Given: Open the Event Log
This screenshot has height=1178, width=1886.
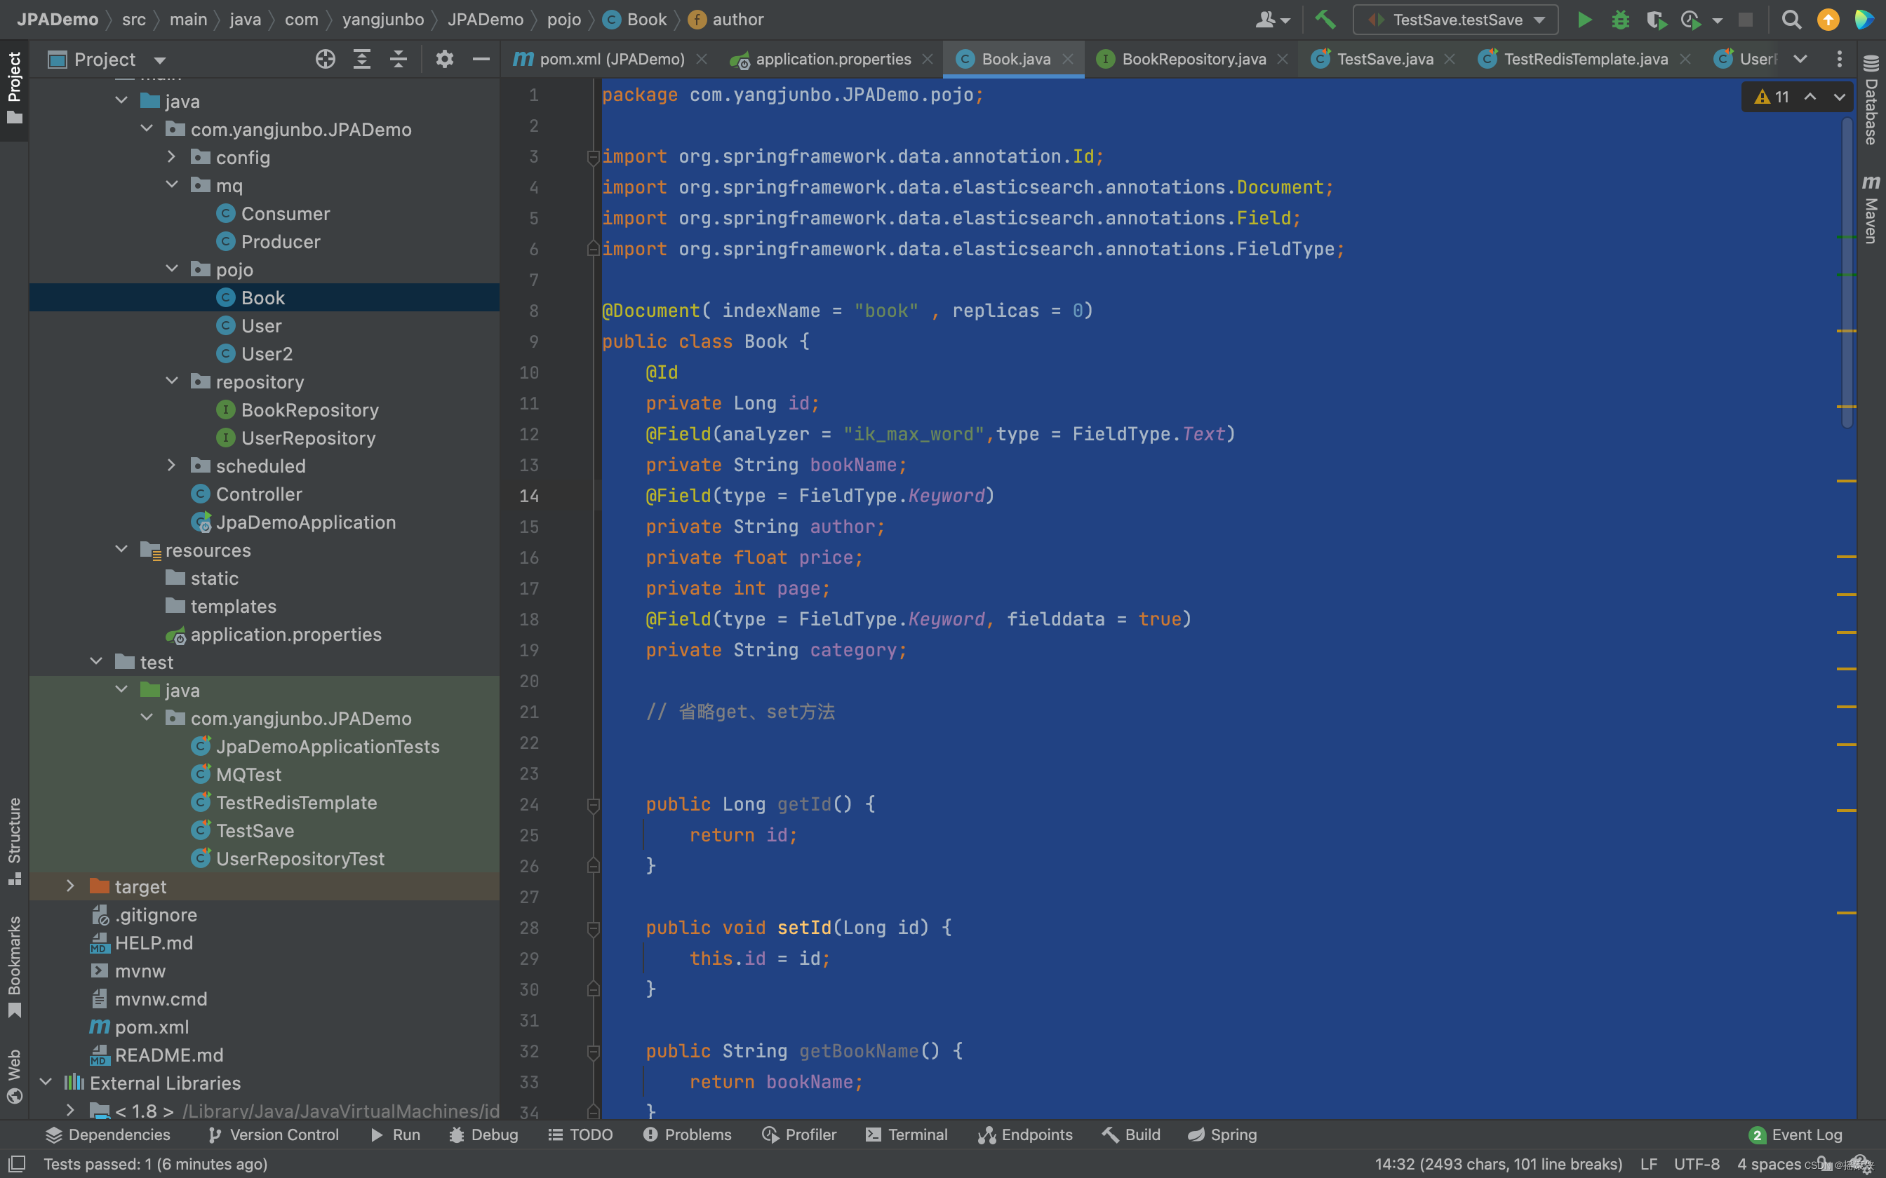Looking at the screenshot, I should 1796,1135.
